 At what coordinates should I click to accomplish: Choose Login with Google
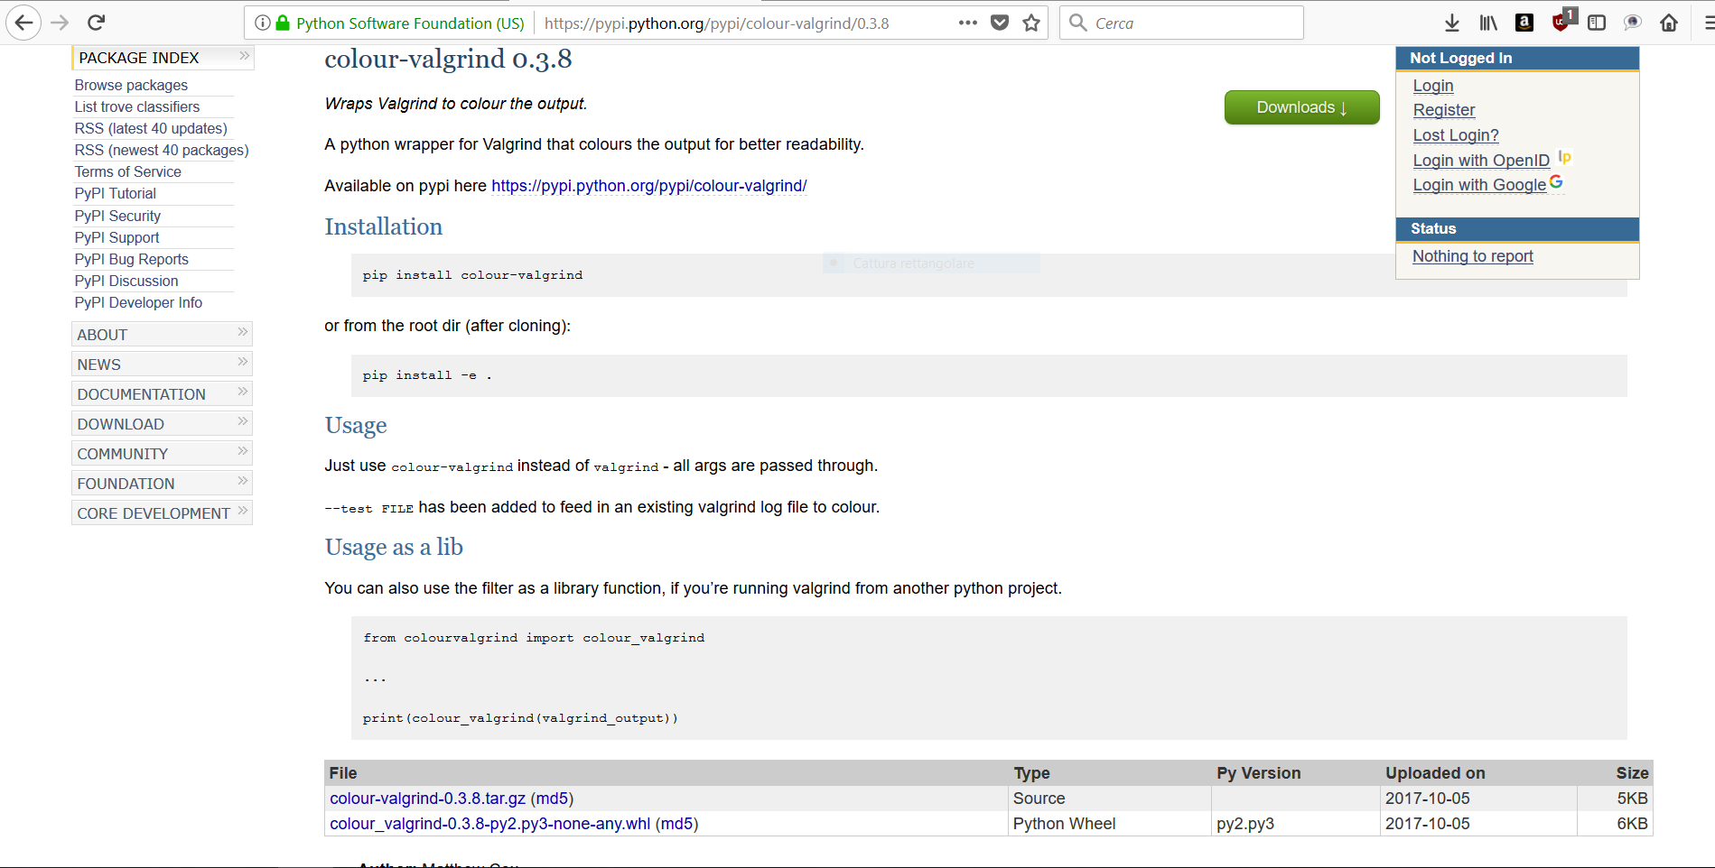tap(1479, 185)
